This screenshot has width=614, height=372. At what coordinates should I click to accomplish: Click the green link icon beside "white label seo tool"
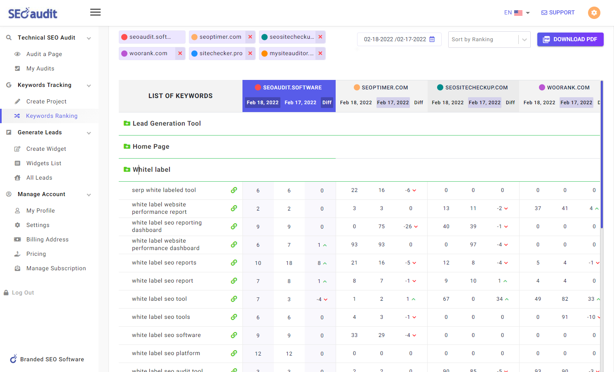[x=234, y=299]
